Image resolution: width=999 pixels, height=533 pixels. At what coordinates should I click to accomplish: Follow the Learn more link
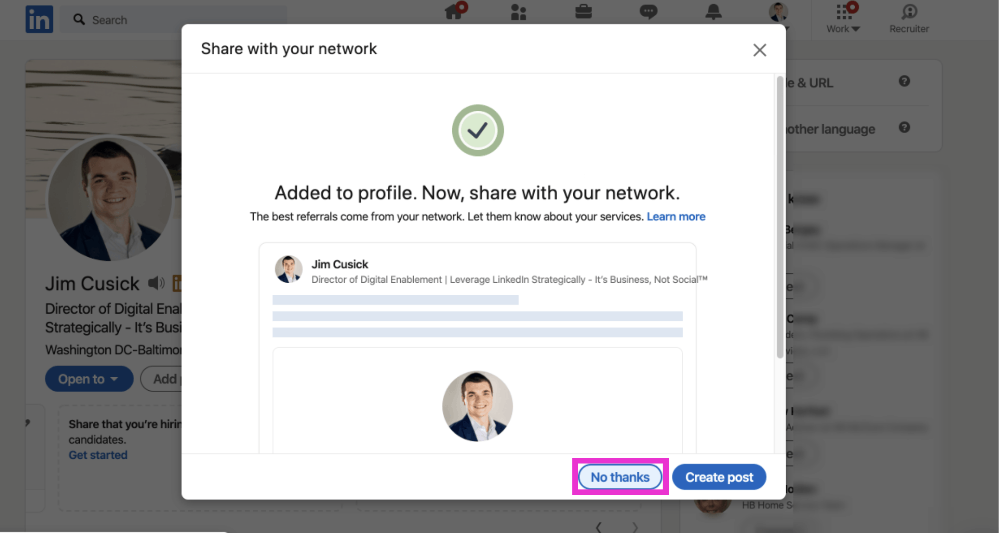click(676, 216)
